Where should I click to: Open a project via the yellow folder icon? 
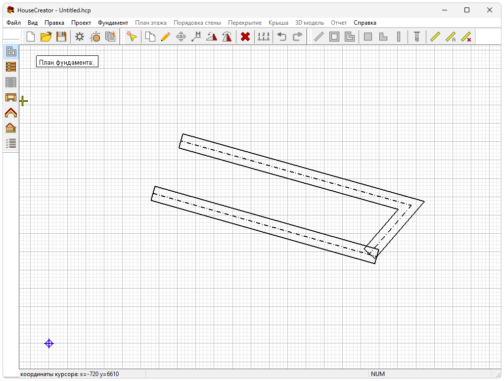pos(46,37)
